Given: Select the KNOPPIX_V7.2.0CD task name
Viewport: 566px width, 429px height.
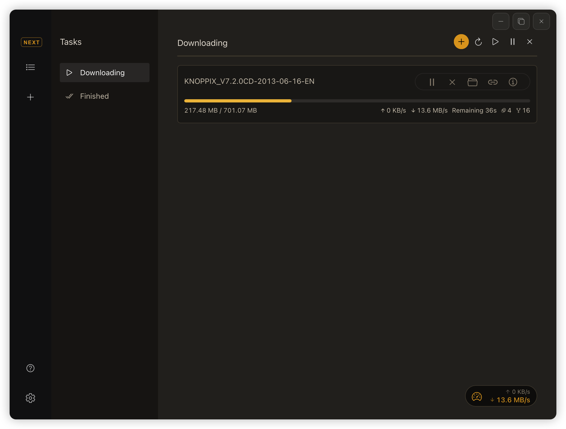Looking at the screenshot, I should 249,81.
